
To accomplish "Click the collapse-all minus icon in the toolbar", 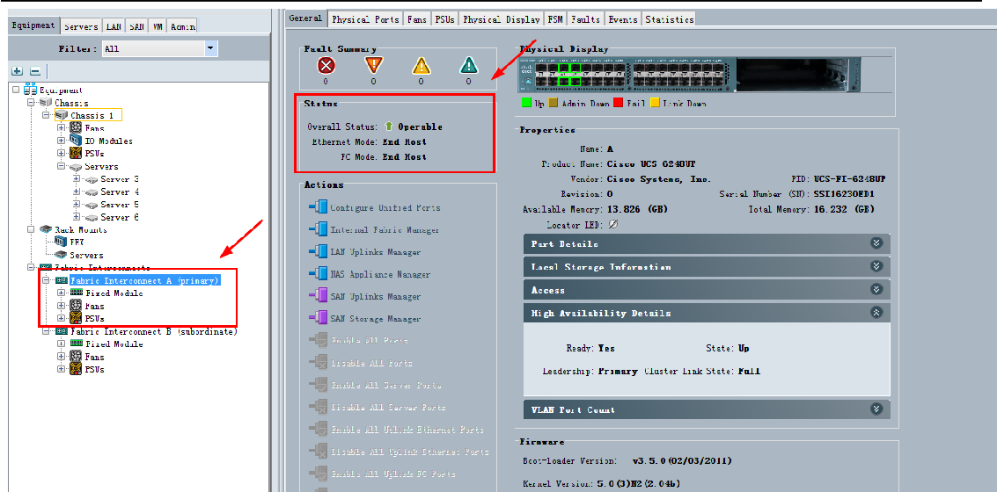I will point(35,72).
